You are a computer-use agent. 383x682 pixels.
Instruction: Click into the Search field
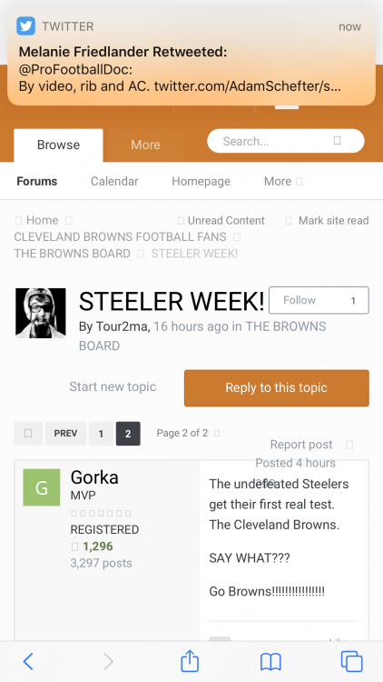point(286,141)
